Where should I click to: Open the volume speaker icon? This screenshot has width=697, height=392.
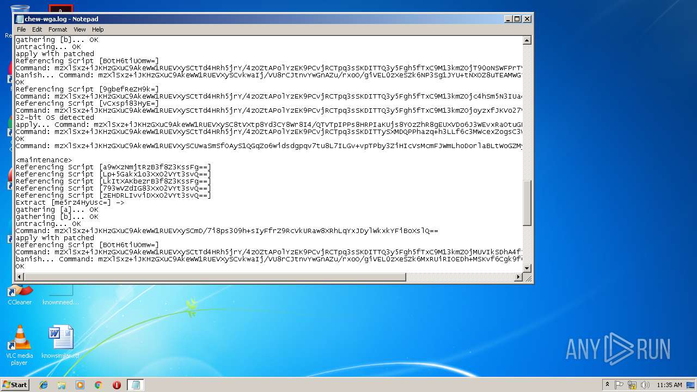[645, 384]
